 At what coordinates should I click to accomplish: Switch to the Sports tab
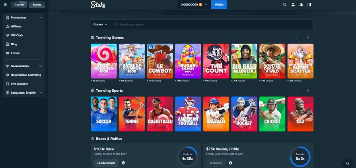[37, 4]
